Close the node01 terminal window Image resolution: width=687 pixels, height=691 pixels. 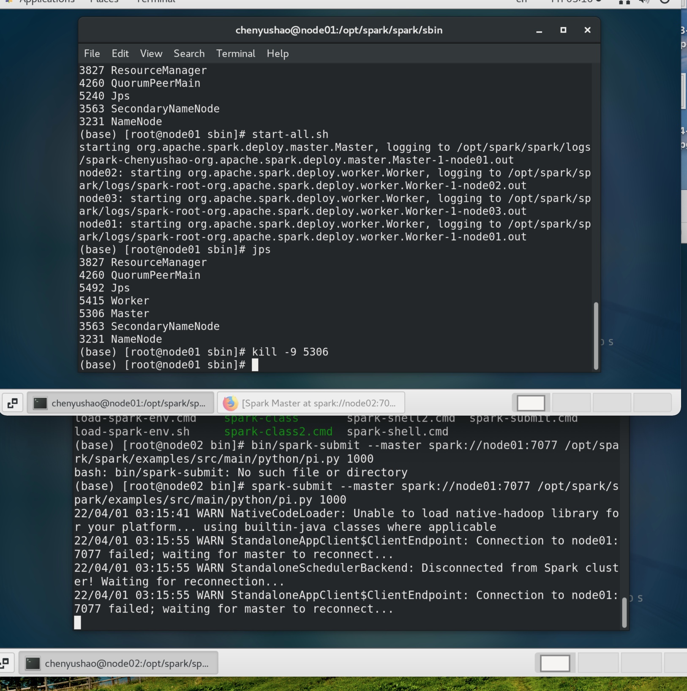(x=587, y=30)
